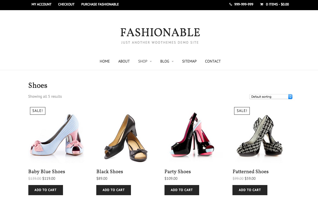
Task: Add Black Shoes to cart
Action: (x=114, y=190)
